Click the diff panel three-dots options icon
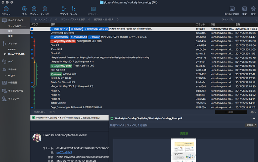Viewport: 258px width, 162px height. [253, 118]
